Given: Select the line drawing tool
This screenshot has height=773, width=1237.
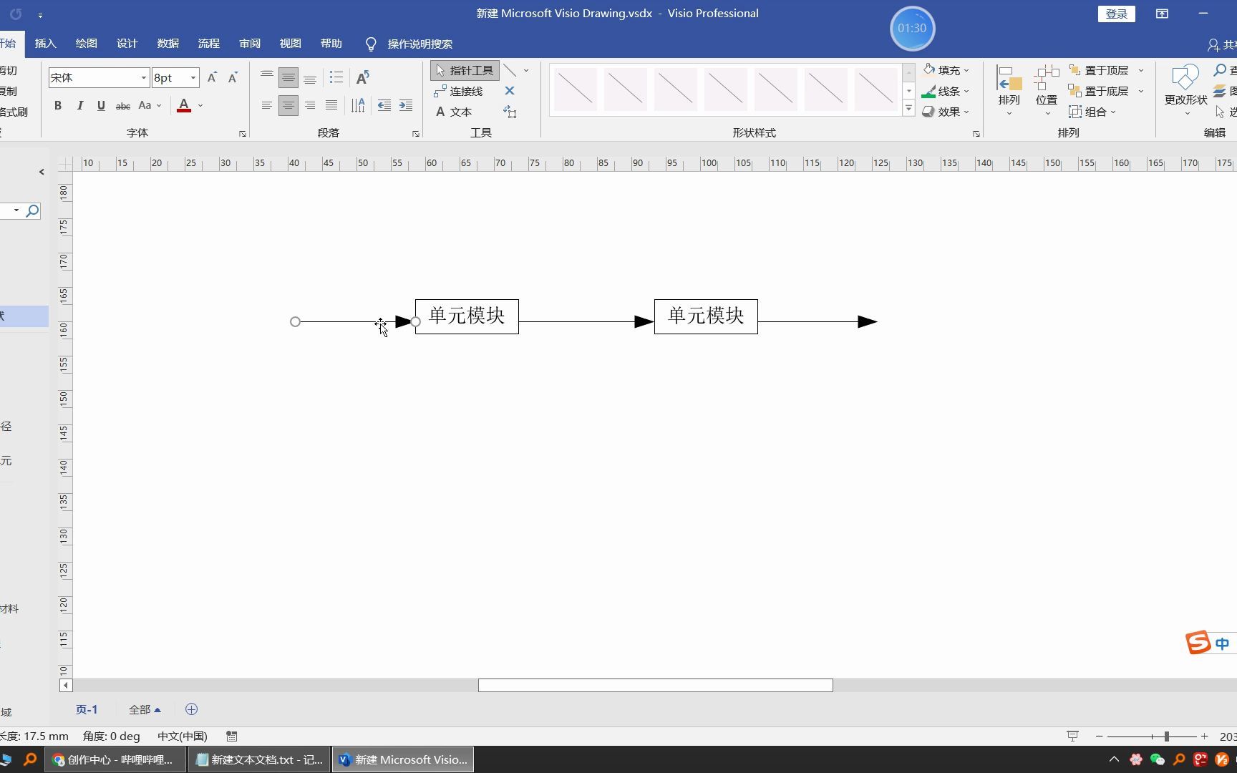Looking at the screenshot, I should pyautogui.click(x=510, y=70).
